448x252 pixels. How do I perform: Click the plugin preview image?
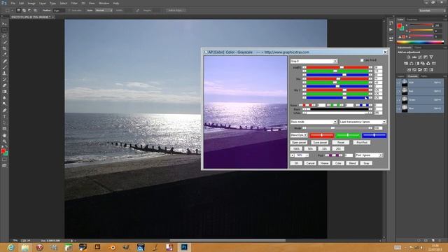(246, 112)
